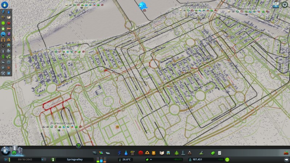
Task: Select the Population person info view
Action: point(3,51)
